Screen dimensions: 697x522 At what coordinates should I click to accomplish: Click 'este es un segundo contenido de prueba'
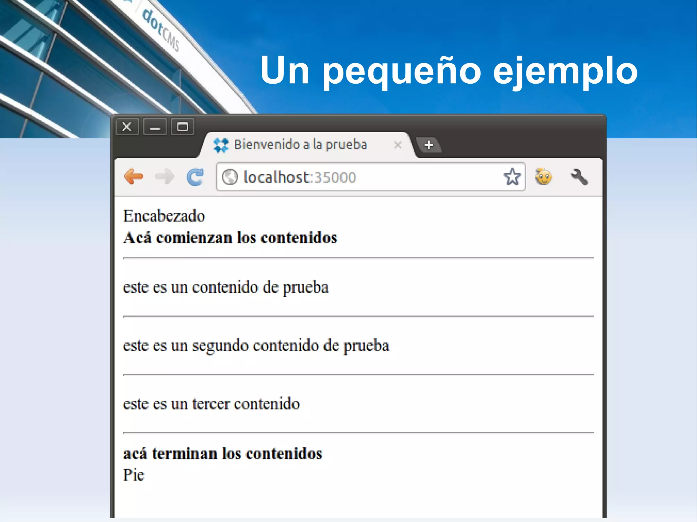click(x=256, y=346)
